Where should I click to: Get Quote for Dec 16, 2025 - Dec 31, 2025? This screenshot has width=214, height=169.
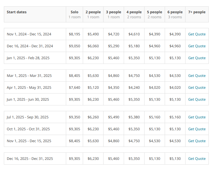tap(197, 158)
